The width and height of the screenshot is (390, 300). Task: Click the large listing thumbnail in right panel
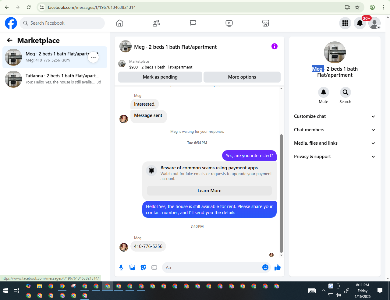point(335,52)
